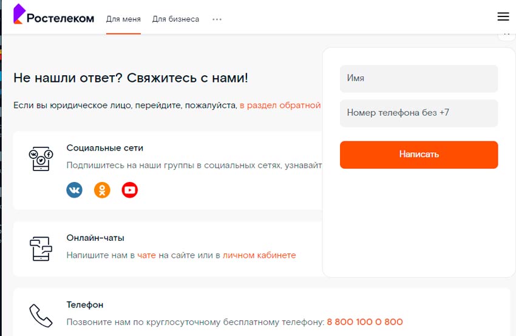516x336 pixels.
Task: Focus the "Имя" input field
Action: pos(418,78)
